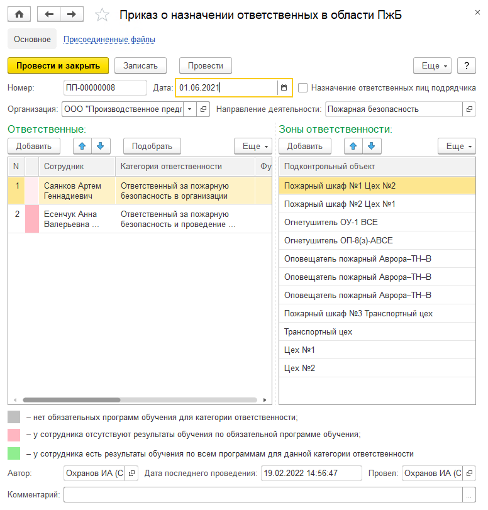Click Подконтрольный объект column header
Viewport: 488px width, 510px height.
(377, 167)
